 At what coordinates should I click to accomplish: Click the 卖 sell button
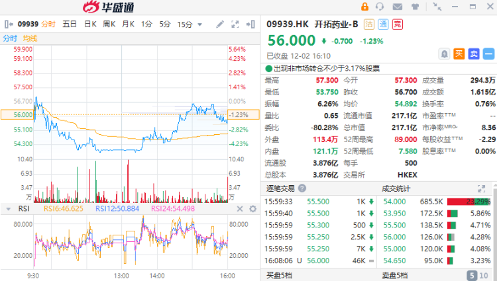[x=474, y=54]
